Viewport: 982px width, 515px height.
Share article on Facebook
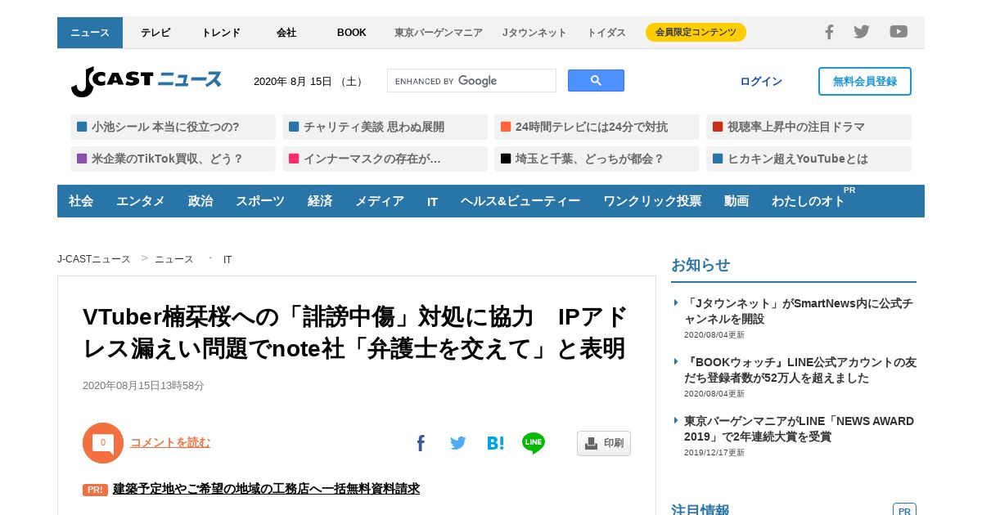pyautogui.click(x=421, y=443)
